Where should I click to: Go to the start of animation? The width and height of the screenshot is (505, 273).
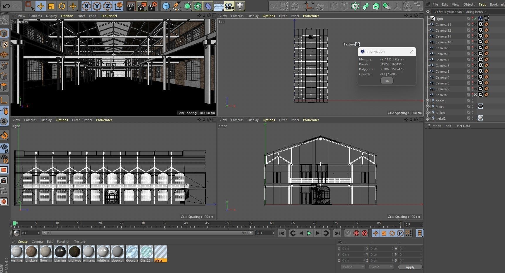(282, 233)
